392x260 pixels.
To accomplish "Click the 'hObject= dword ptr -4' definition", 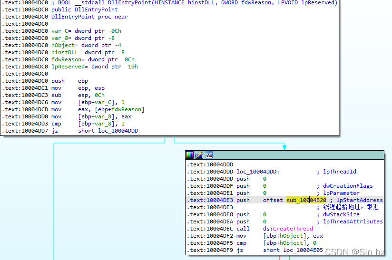I will (86, 45).
